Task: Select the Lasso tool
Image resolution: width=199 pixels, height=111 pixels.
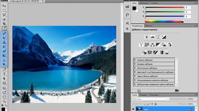Action: click(x=4, y=15)
